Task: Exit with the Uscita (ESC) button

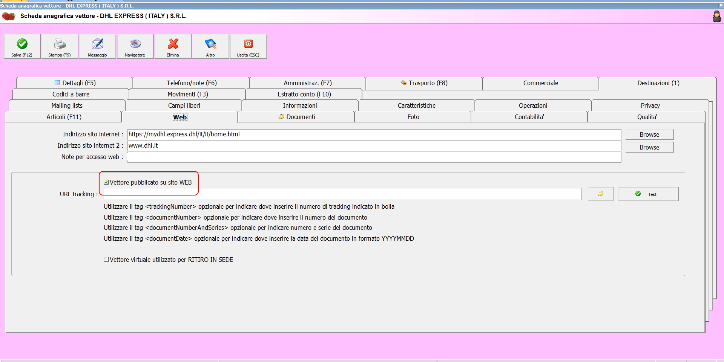Action: (248, 47)
